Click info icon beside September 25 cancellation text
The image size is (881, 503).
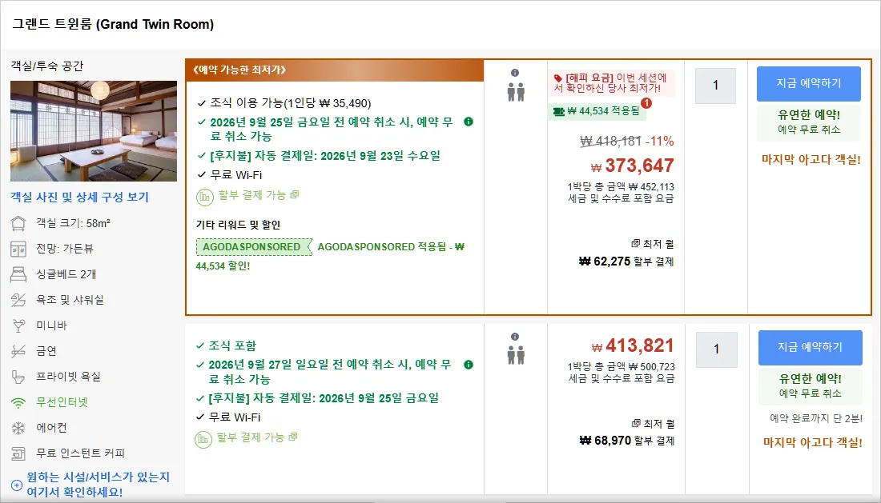click(x=469, y=122)
